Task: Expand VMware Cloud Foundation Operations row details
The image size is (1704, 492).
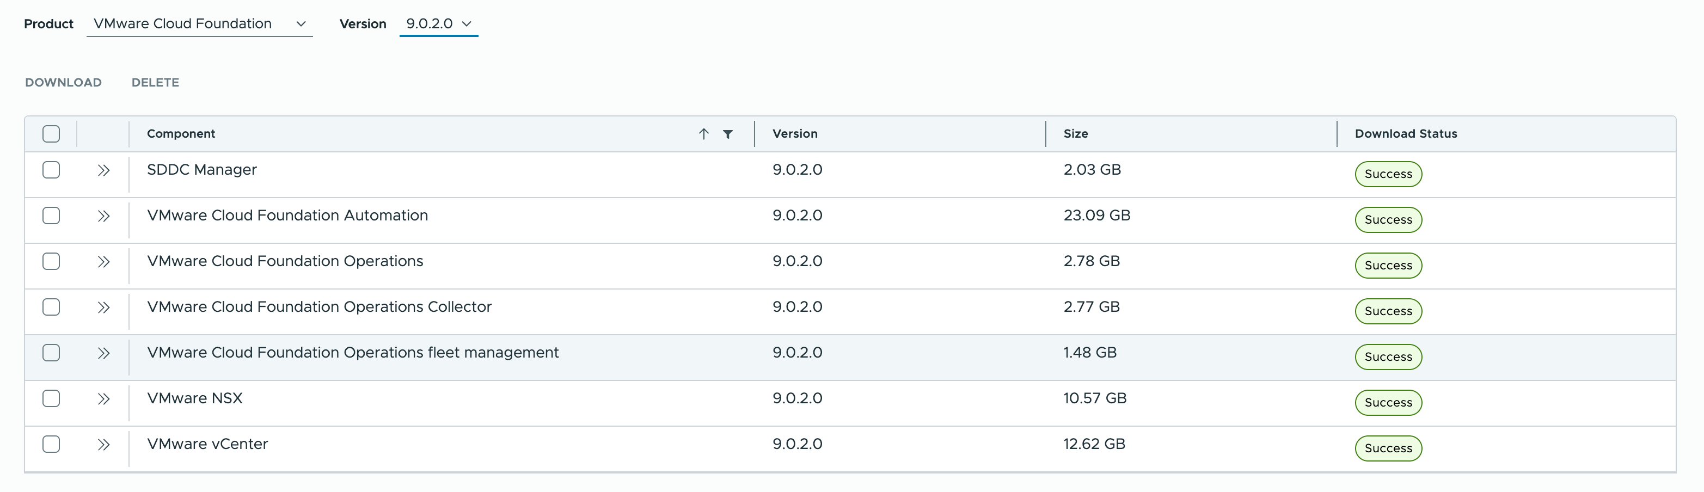Action: click(103, 262)
